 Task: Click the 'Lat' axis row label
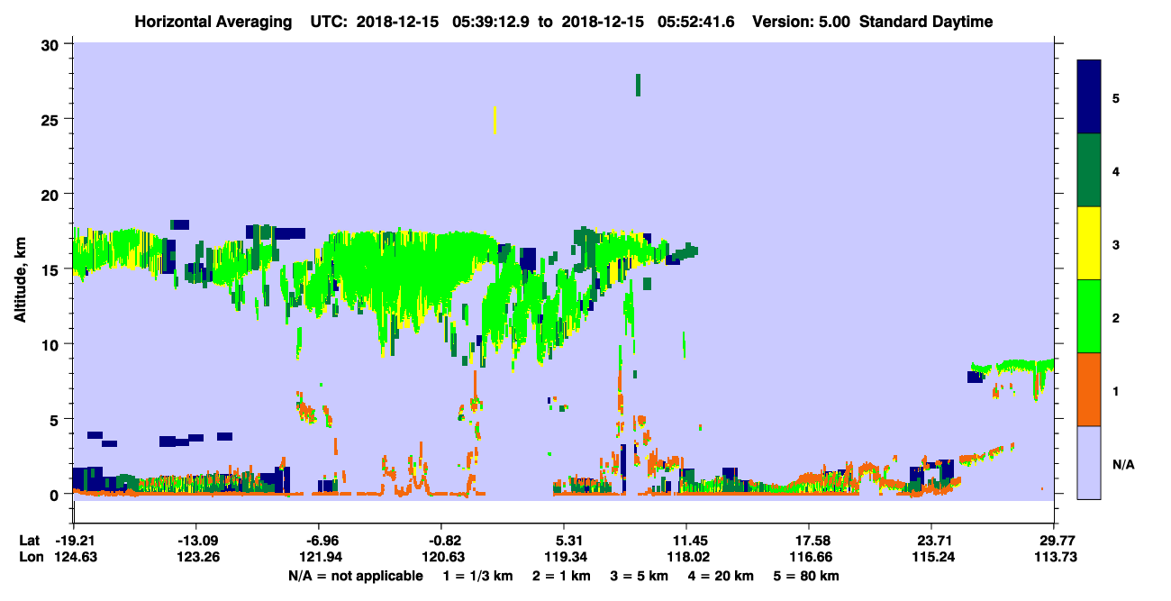(30, 541)
